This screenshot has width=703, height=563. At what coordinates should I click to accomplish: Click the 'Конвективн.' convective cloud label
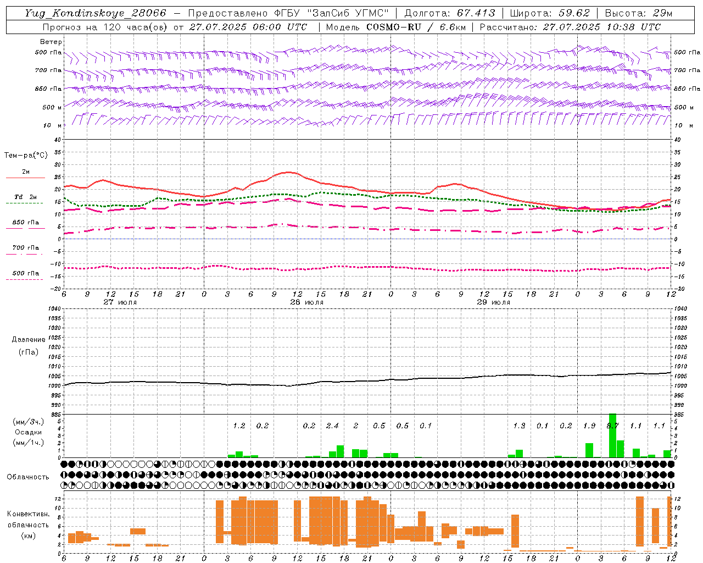(29, 514)
